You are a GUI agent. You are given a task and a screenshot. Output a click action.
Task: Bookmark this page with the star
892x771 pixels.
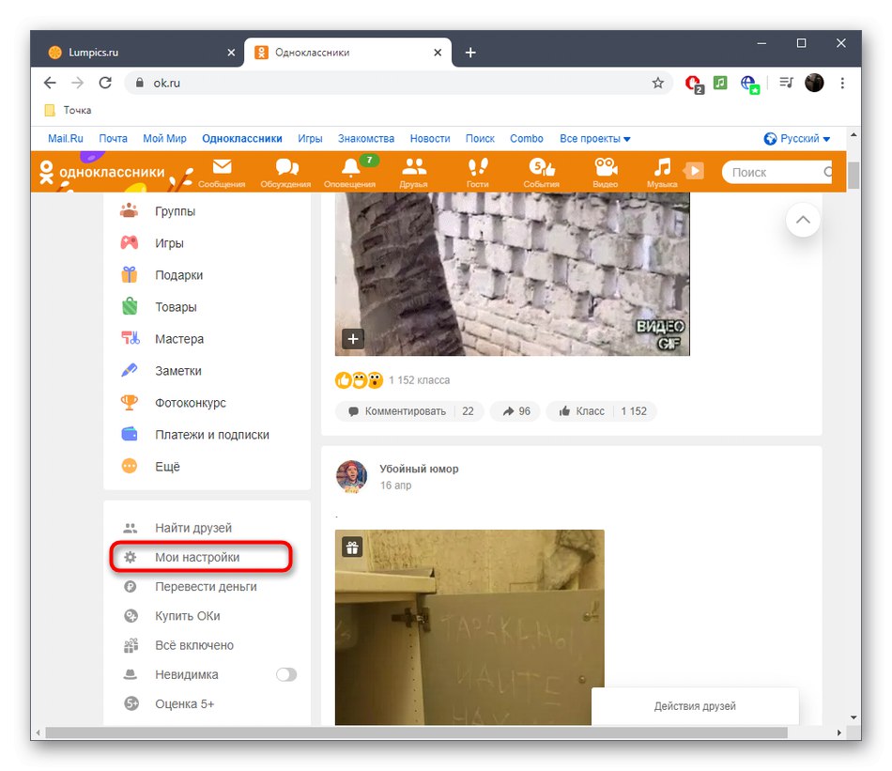click(657, 83)
